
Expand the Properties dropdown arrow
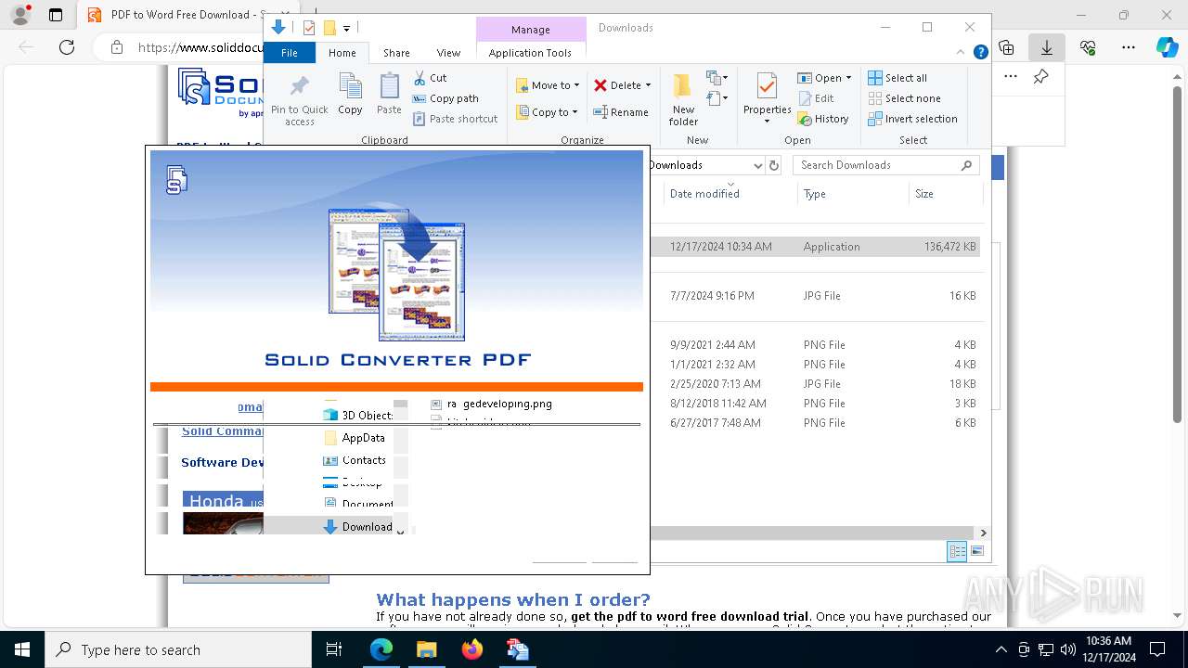767,122
